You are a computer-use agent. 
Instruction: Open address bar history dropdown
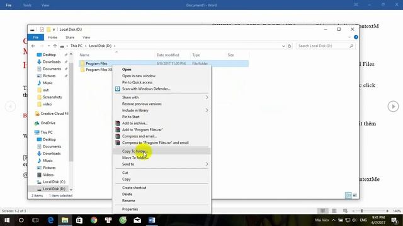[283, 46]
